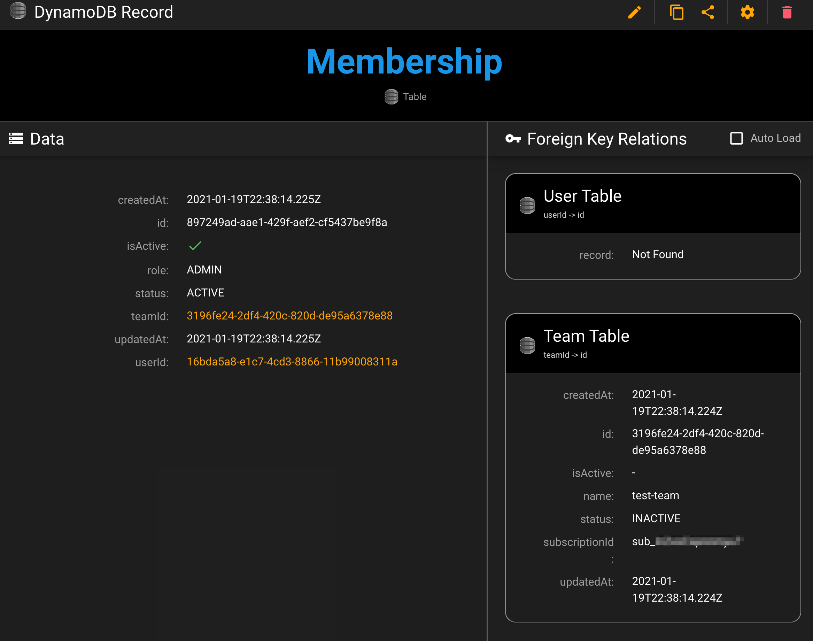Open the orange userId link value

pyautogui.click(x=292, y=362)
